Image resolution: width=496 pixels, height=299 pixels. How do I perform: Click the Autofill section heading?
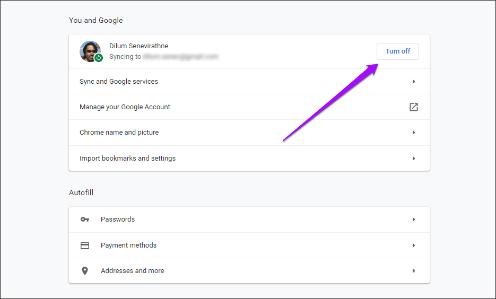pyautogui.click(x=81, y=192)
